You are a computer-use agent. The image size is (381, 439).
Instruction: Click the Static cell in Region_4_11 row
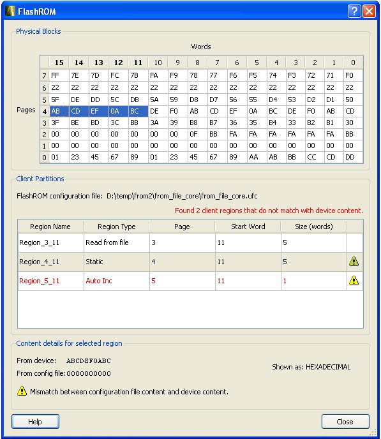(x=116, y=262)
